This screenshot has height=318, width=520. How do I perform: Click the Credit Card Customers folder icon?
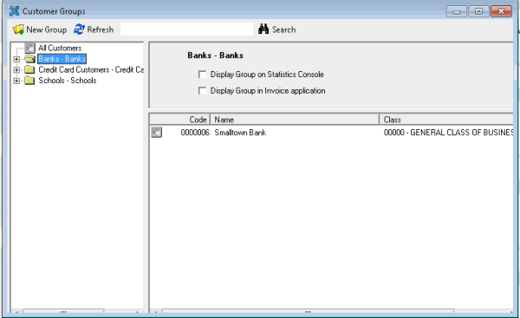(29, 69)
